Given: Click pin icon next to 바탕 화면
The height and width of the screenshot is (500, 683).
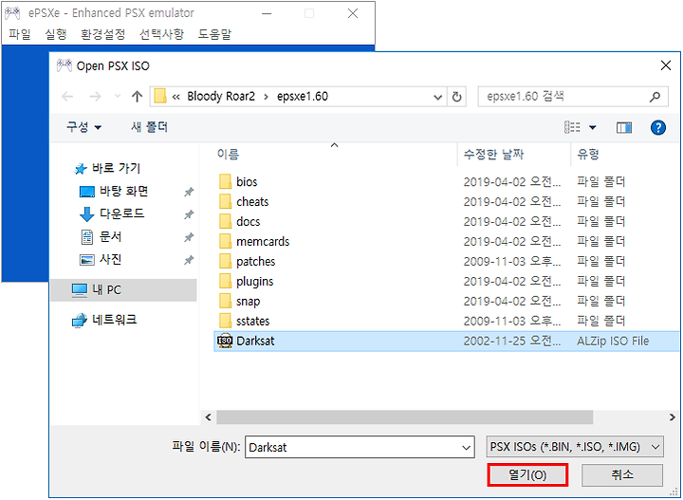Looking at the screenshot, I should tap(189, 192).
